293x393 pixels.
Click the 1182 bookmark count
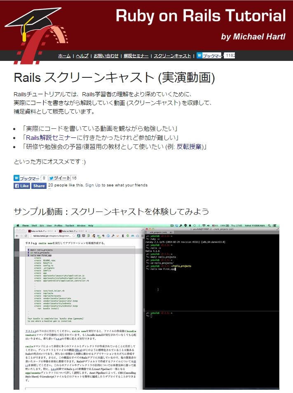click(230, 56)
